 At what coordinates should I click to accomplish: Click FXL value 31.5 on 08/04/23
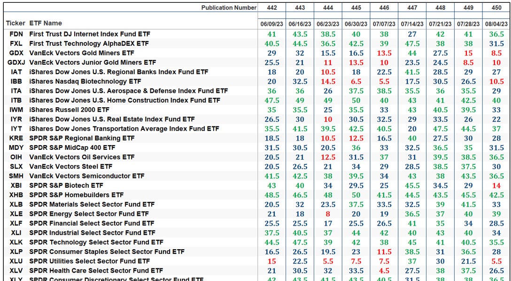[x=496, y=44]
